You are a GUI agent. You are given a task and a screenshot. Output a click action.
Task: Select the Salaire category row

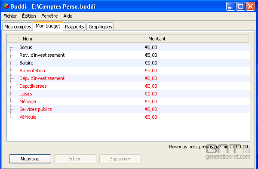128,63
